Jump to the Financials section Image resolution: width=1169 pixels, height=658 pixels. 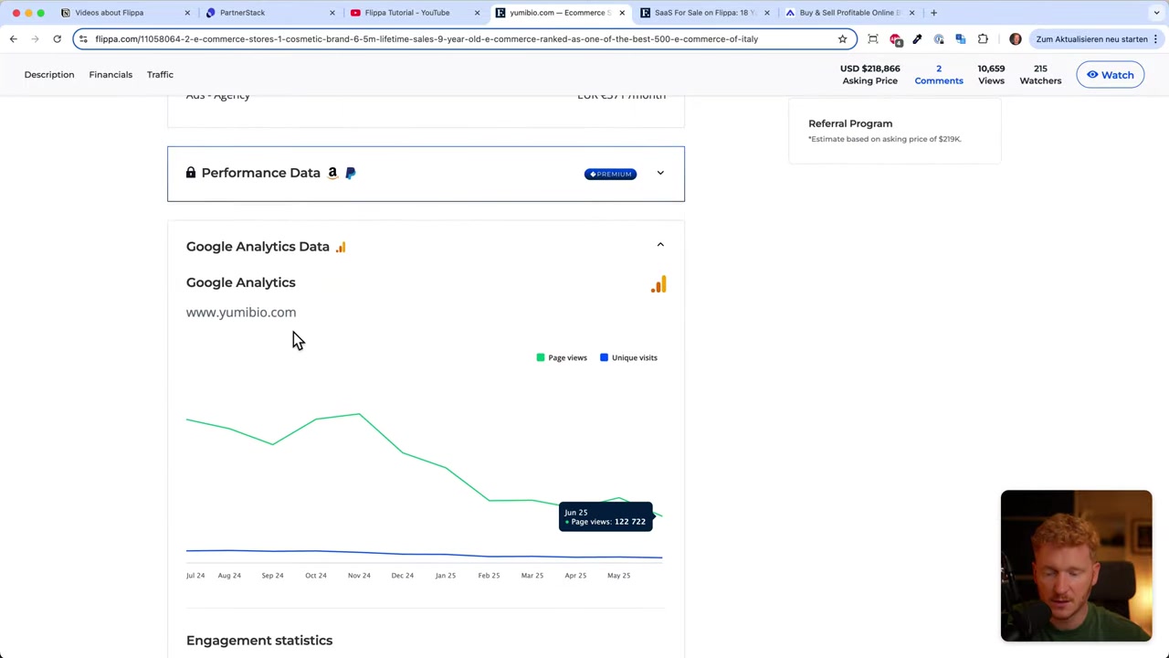tap(111, 74)
